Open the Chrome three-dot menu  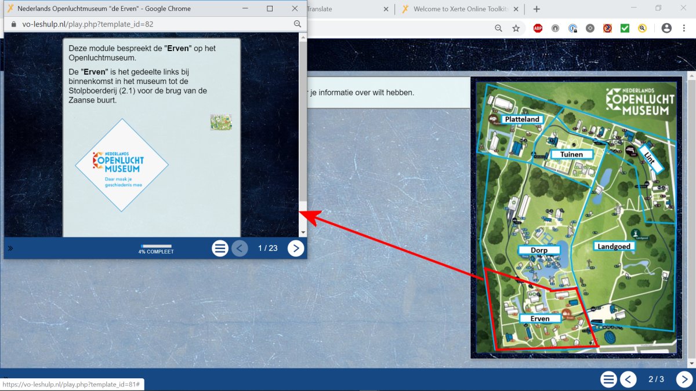coord(684,28)
